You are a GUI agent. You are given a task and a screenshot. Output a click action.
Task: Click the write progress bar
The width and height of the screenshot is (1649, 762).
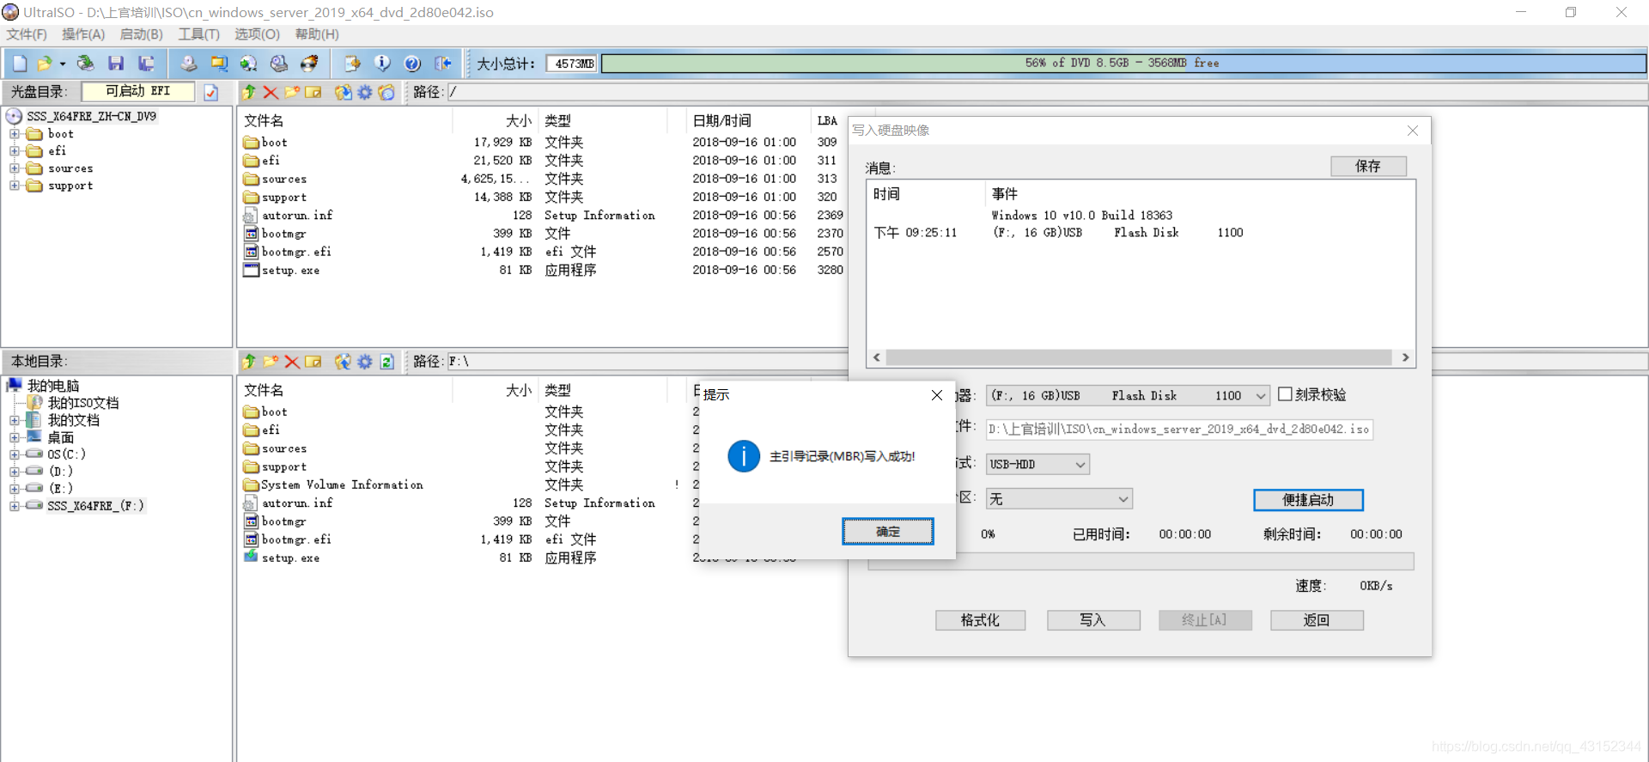[1141, 562]
